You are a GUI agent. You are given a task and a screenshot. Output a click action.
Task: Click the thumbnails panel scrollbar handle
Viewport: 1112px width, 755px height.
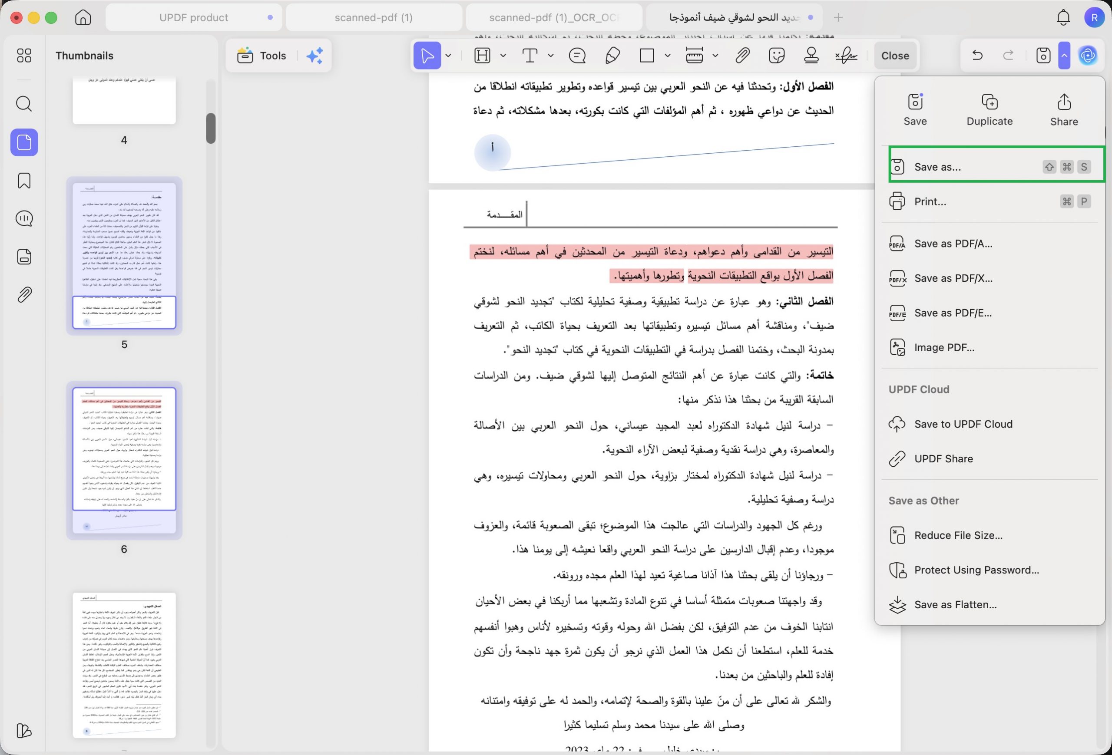pyautogui.click(x=211, y=128)
